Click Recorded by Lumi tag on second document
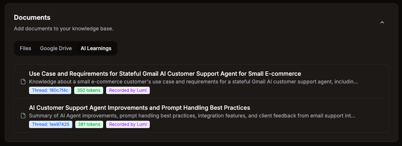This screenshot has height=146, width=402. [x=128, y=124]
